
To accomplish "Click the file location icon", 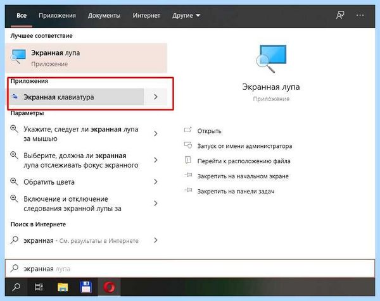I will [188, 160].
